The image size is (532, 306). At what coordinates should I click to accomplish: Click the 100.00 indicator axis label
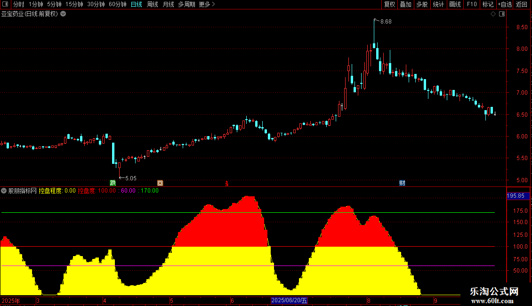tap(520, 247)
